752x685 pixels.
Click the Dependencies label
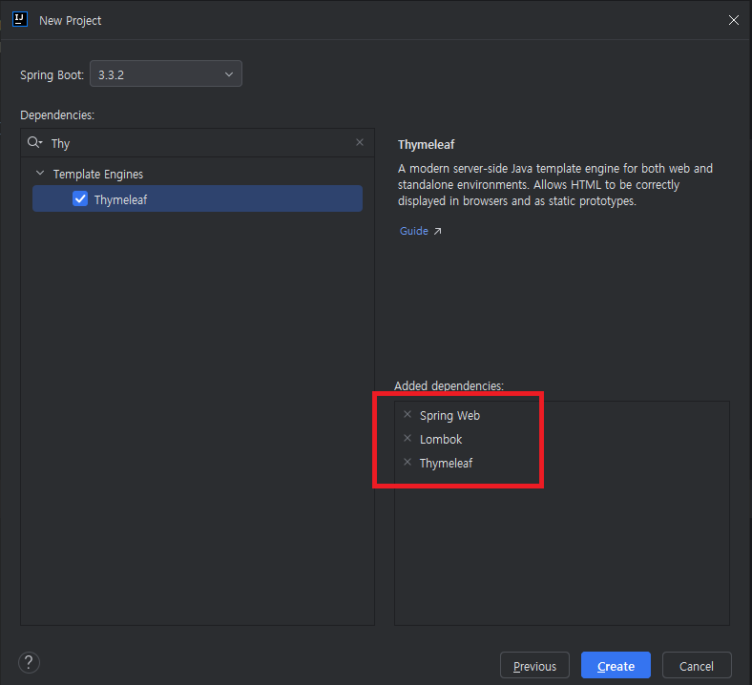(x=57, y=115)
